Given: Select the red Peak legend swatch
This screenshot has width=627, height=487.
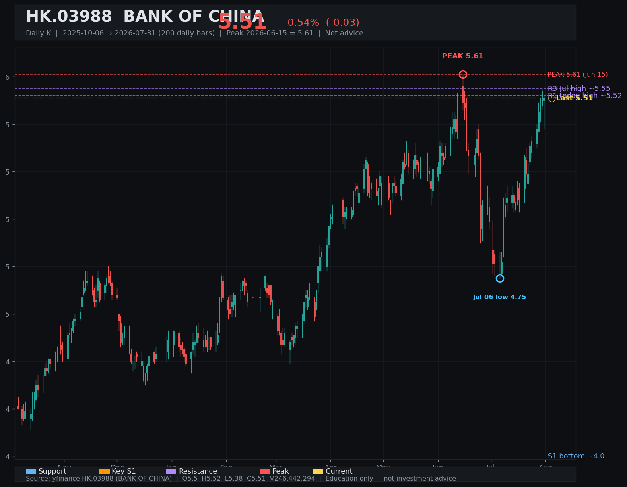Looking at the screenshot, I should point(265,471).
